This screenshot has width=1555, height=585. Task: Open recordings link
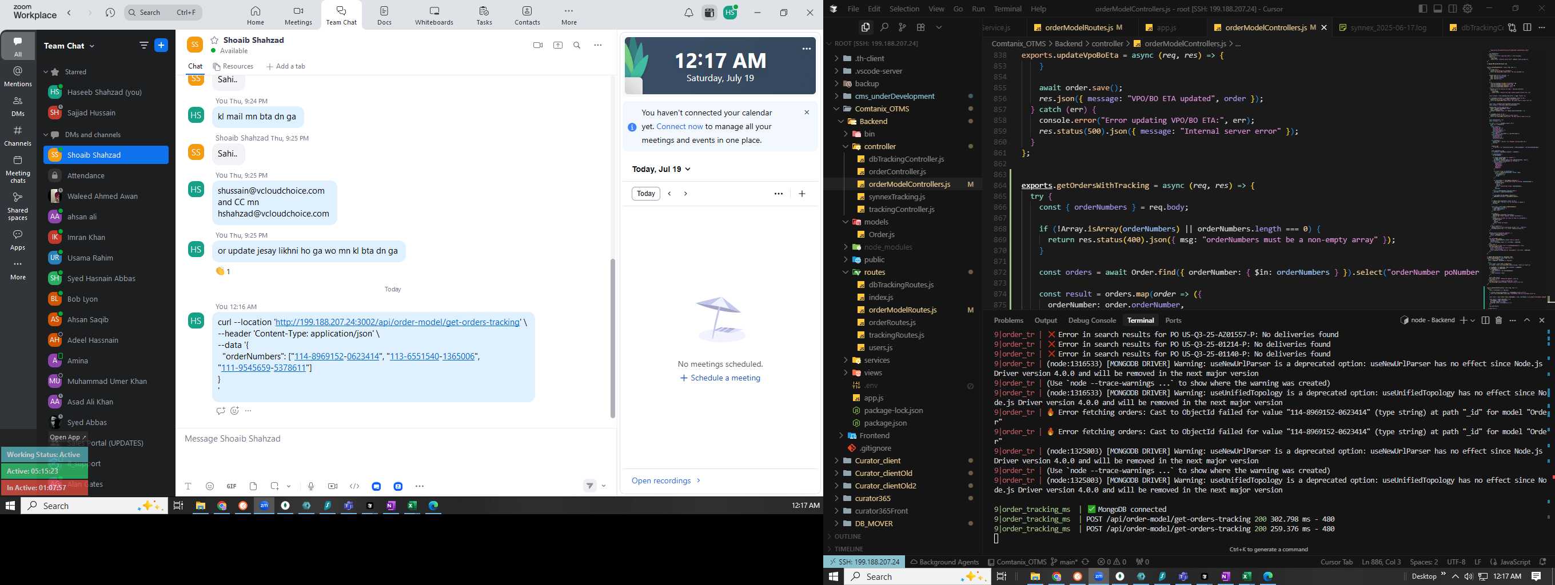click(x=666, y=480)
